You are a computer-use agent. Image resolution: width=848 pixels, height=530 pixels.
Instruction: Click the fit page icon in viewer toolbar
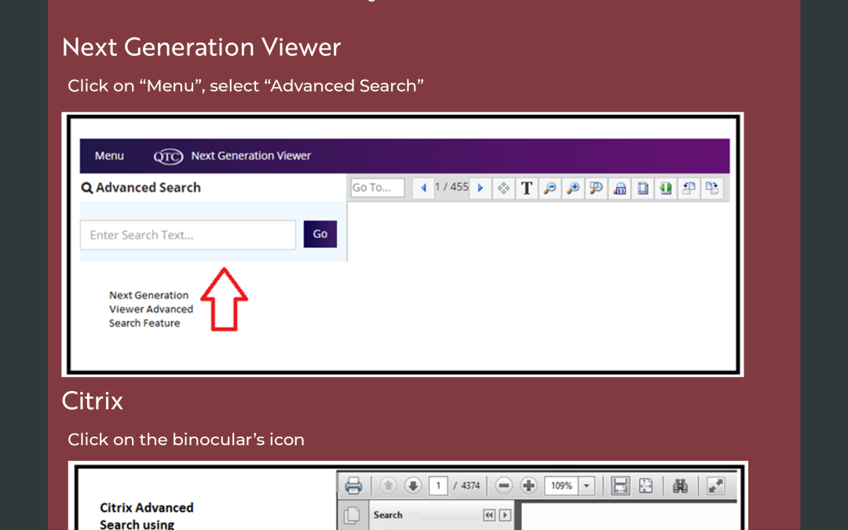click(x=643, y=188)
